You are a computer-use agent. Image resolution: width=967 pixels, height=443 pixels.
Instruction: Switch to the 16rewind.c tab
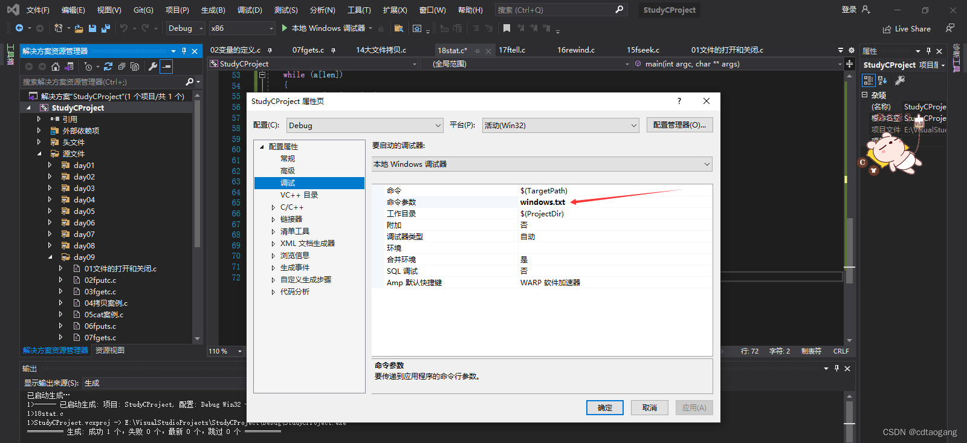(x=576, y=50)
